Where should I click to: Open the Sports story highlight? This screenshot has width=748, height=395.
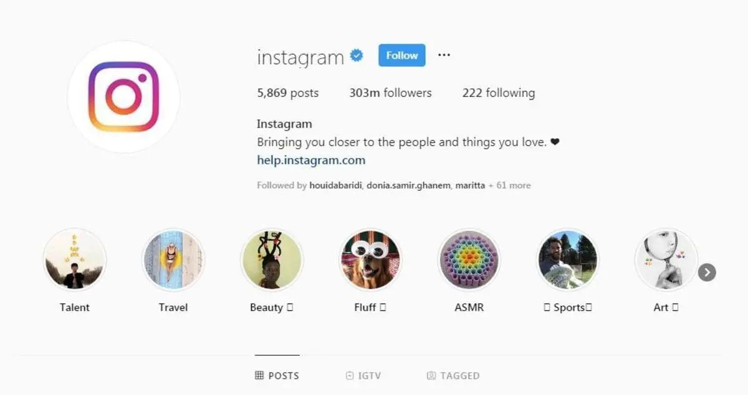click(567, 259)
